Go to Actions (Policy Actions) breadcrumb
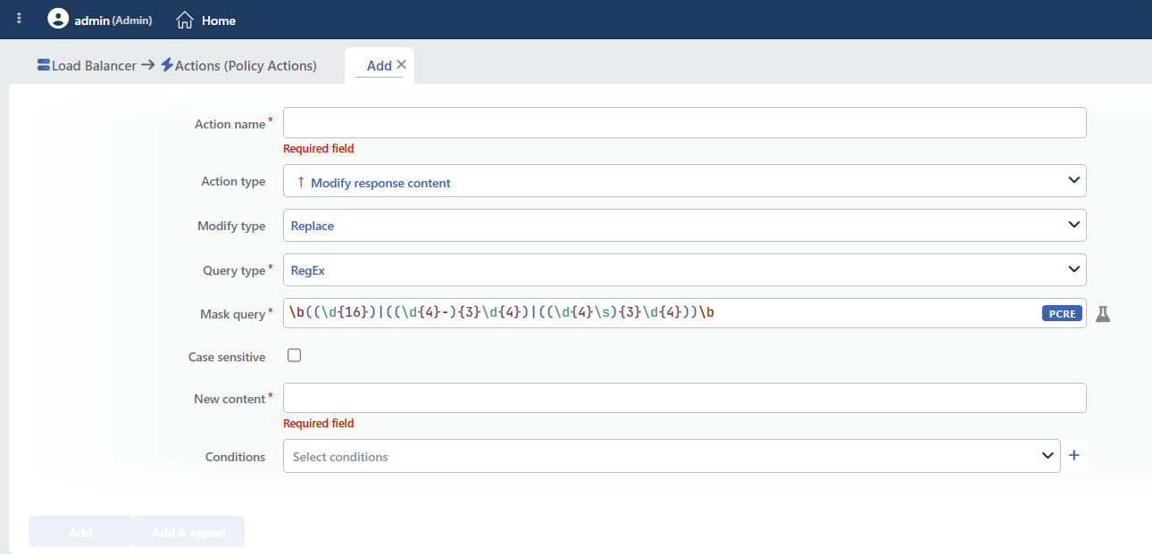Screen dimensions: 1152x554 coord(246,65)
